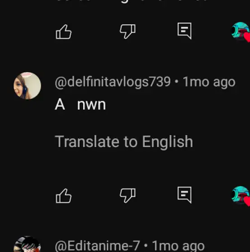Screen dimensions: 250x252
Task: Tap red heart badge on the topmost comment
Action: 247,37
